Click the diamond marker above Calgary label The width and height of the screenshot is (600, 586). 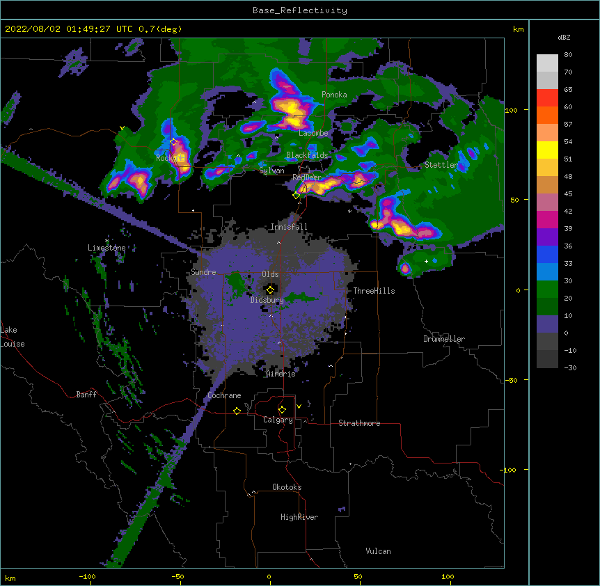point(282,410)
